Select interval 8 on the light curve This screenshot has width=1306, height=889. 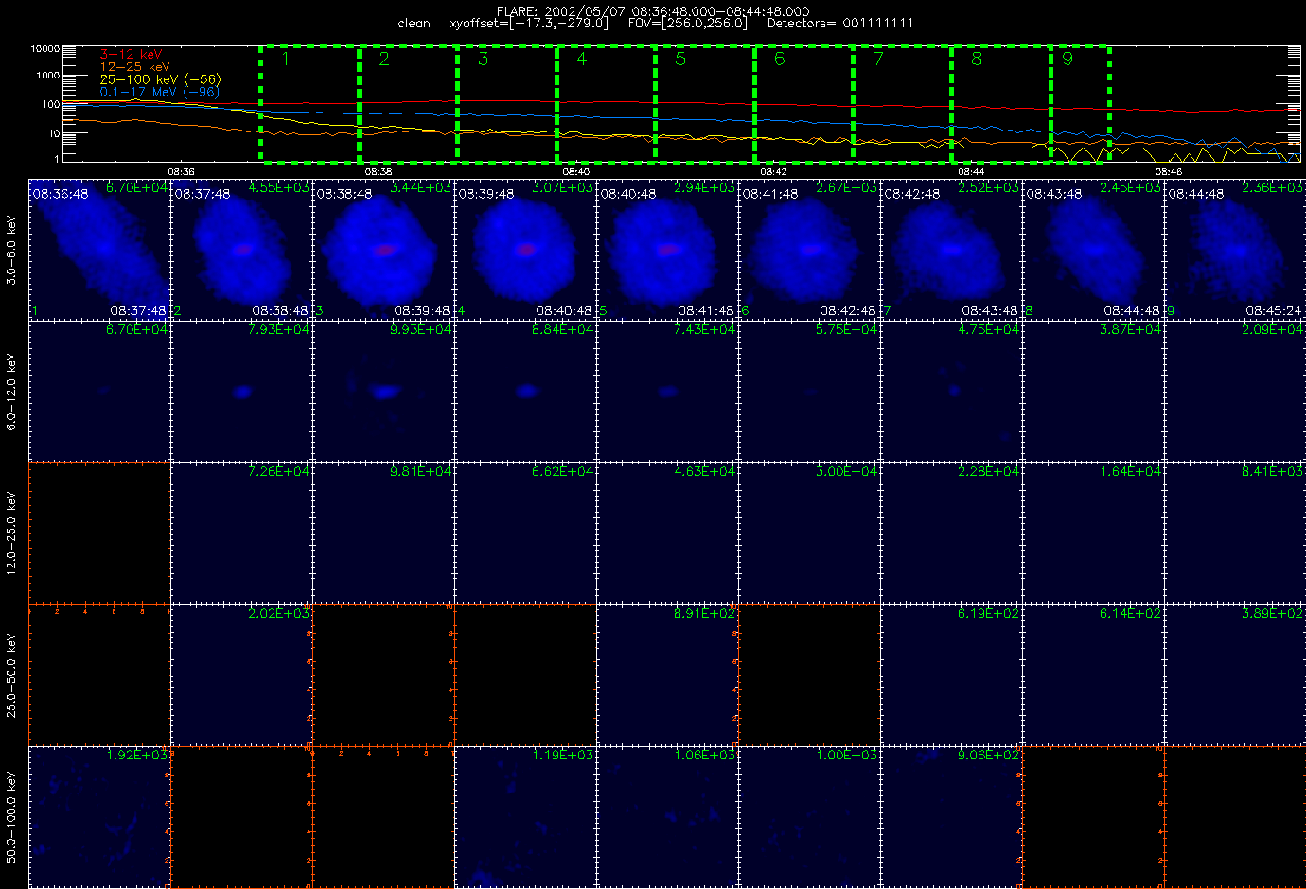[1001, 104]
